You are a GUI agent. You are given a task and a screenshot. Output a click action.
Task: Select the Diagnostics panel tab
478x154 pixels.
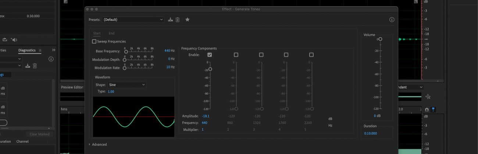(x=27, y=50)
